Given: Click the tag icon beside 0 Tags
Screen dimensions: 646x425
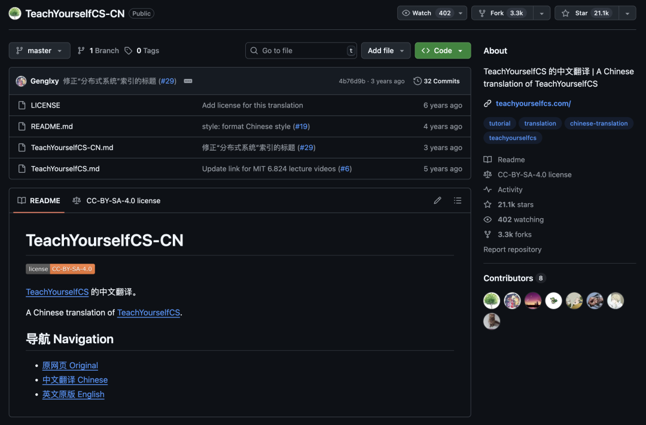Looking at the screenshot, I should pos(129,51).
